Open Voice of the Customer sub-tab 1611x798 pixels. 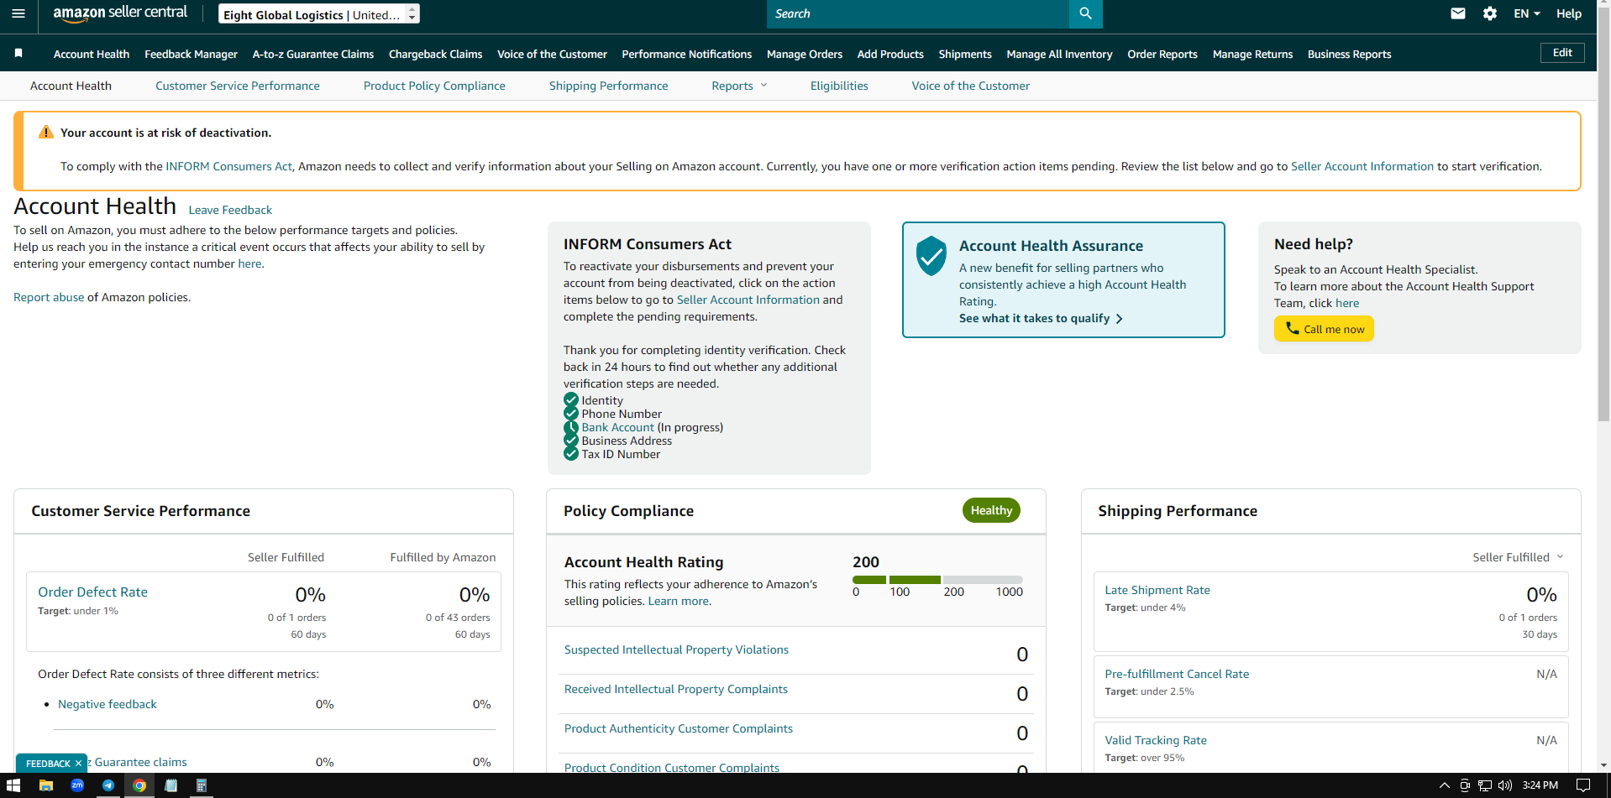point(970,86)
